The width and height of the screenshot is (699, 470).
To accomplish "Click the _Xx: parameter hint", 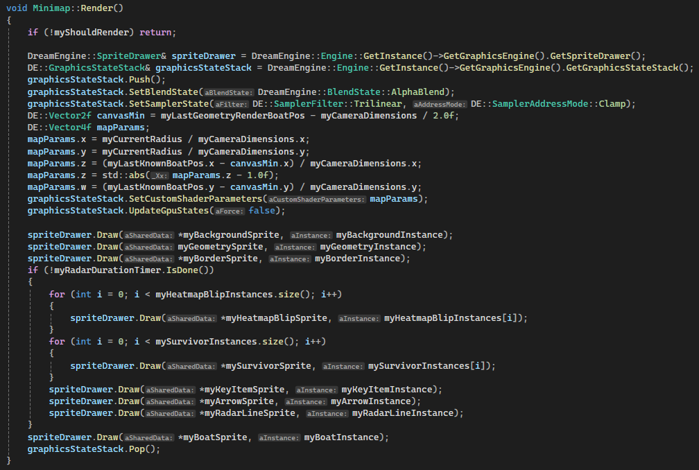I will point(159,175).
